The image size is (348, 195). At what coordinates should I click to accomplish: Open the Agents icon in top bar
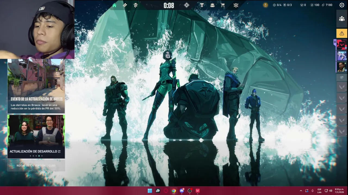136,5
